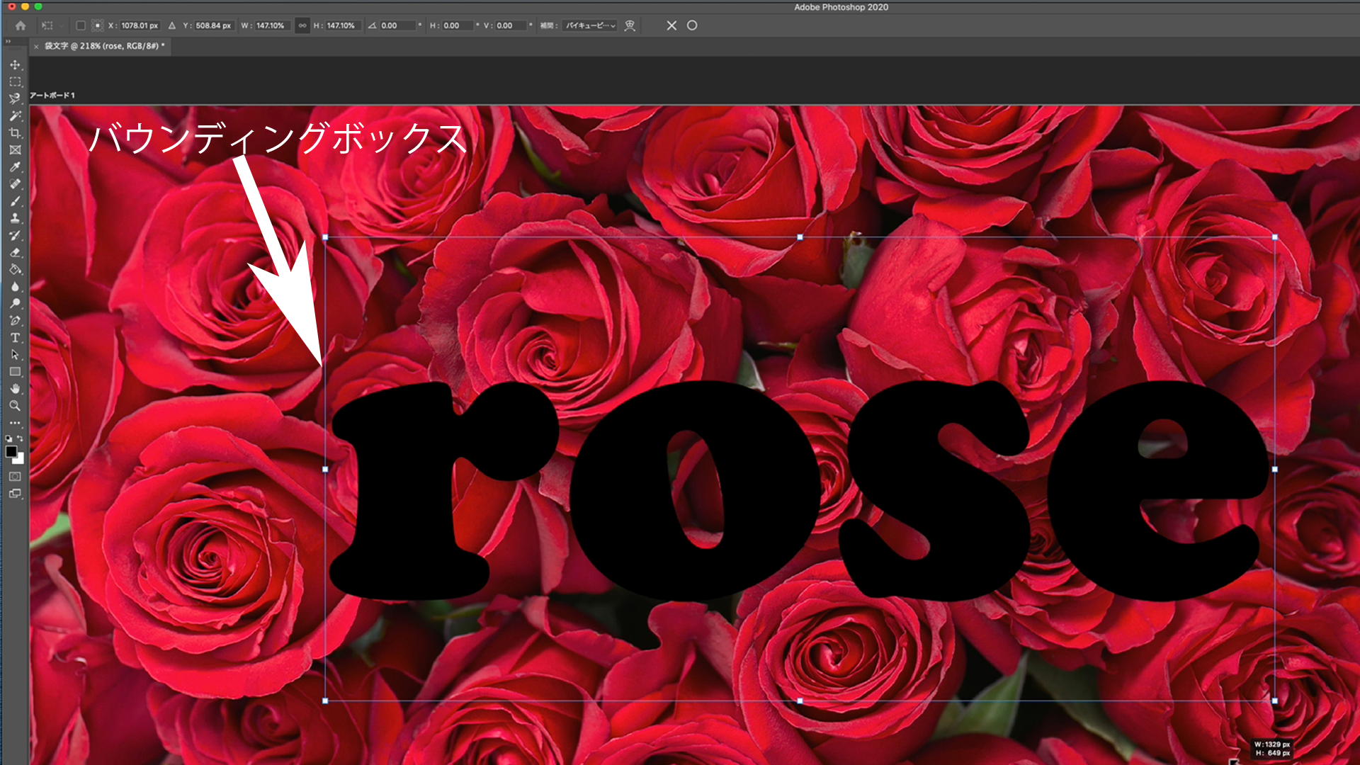This screenshot has height=765, width=1360.
Task: Go to the Home screen
Action: 21,25
